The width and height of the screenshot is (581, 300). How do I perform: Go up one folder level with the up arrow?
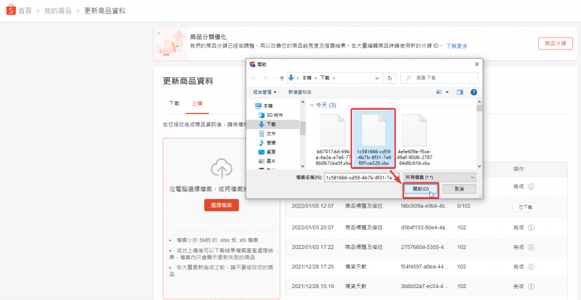click(x=282, y=78)
